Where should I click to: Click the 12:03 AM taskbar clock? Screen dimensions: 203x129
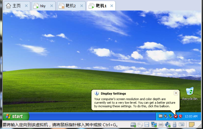[191, 116]
